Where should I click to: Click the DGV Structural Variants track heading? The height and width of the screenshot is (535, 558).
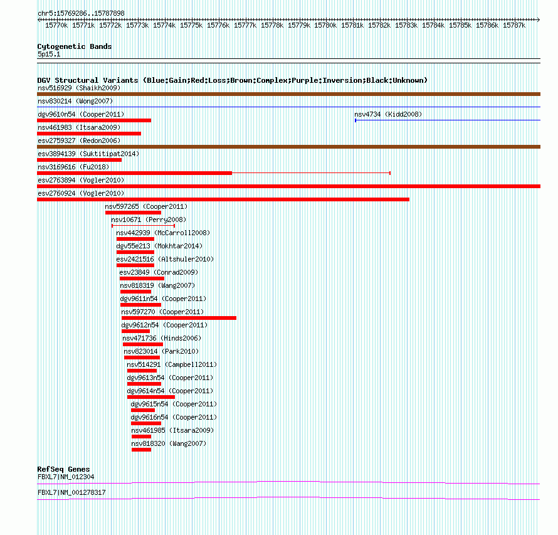pos(232,80)
